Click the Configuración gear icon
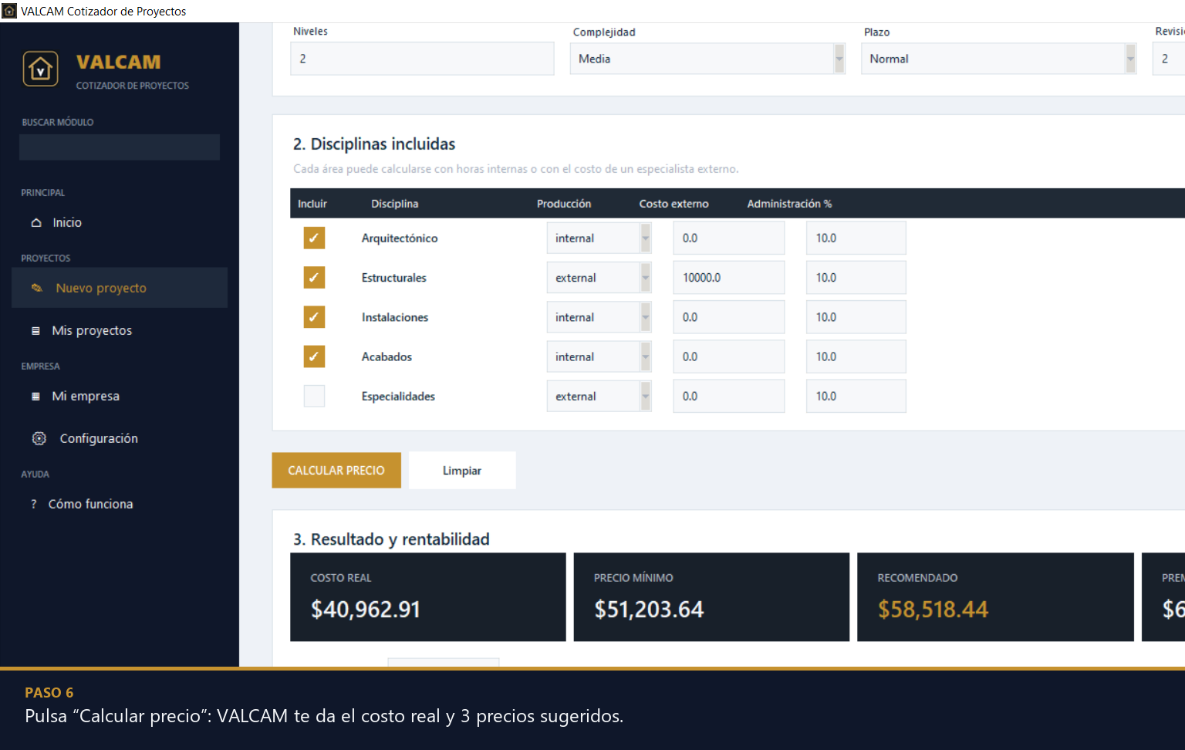Viewport: 1185px width, 750px height. coord(39,438)
